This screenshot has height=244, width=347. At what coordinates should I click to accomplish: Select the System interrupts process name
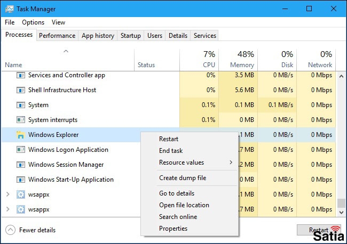(x=53, y=120)
